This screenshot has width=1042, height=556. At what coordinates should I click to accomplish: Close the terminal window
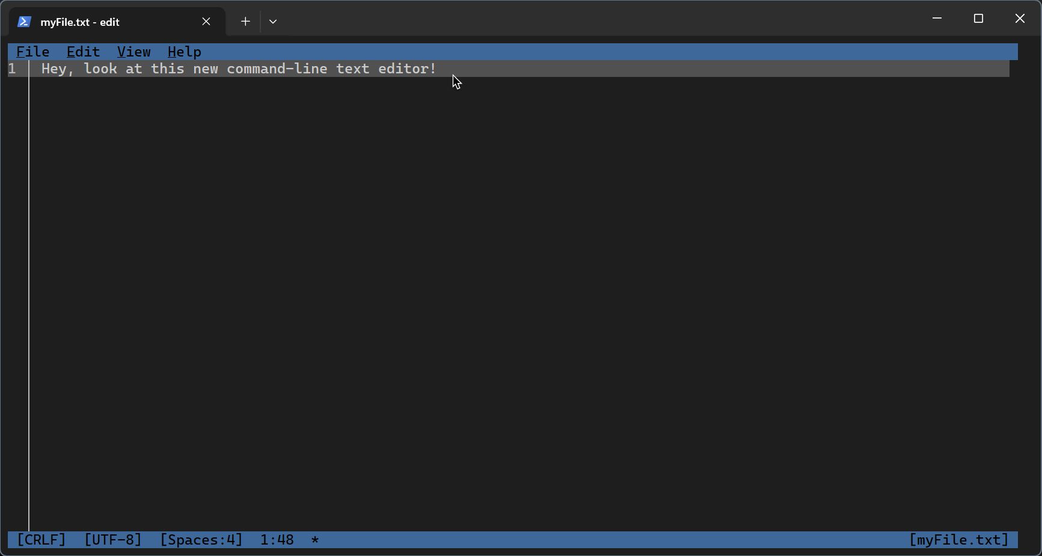(x=1020, y=19)
